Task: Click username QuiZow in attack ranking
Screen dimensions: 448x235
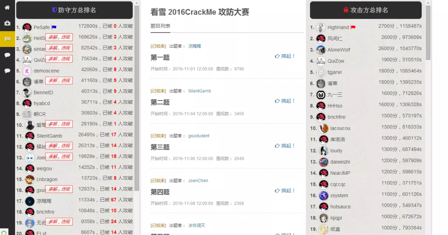Action: click(x=336, y=61)
